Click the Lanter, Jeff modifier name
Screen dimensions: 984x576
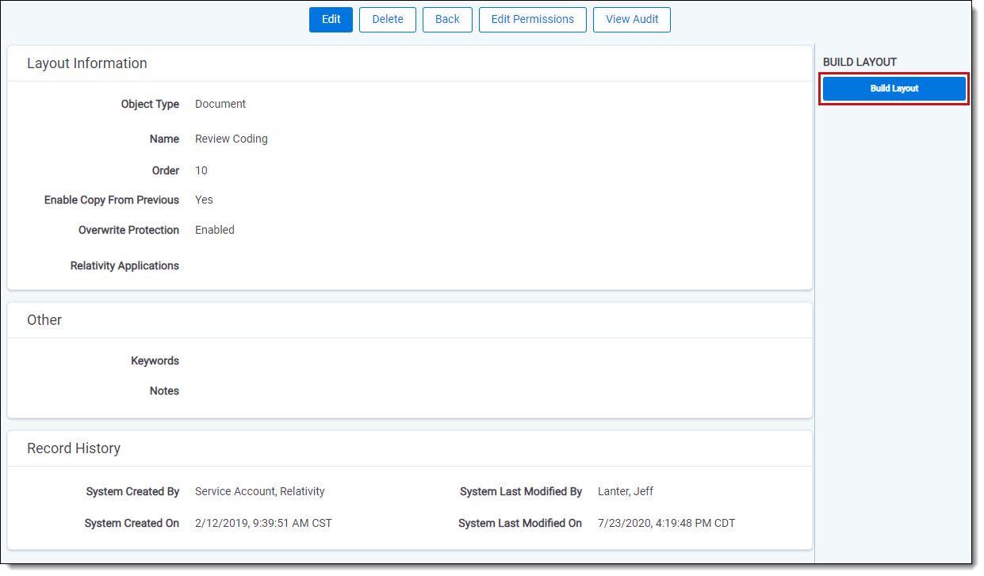pyautogui.click(x=626, y=491)
